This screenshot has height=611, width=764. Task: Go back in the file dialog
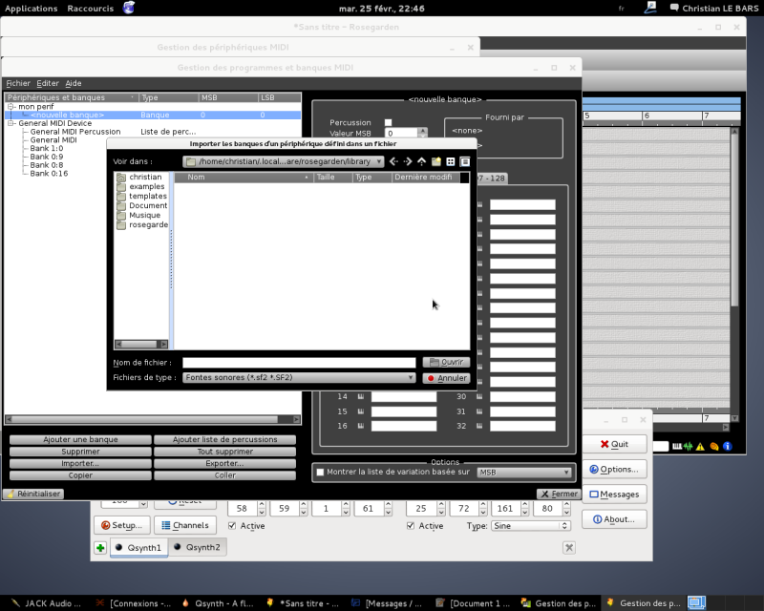393,161
